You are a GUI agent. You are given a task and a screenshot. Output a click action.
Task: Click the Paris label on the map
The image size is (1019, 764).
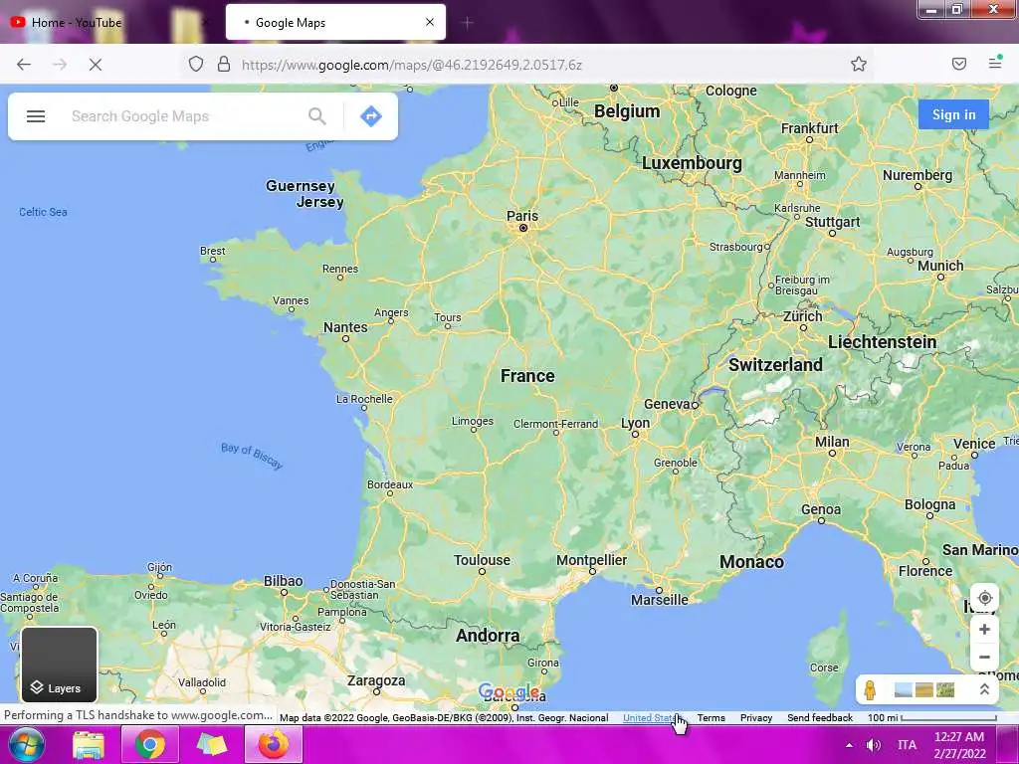(x=522, y=216)
